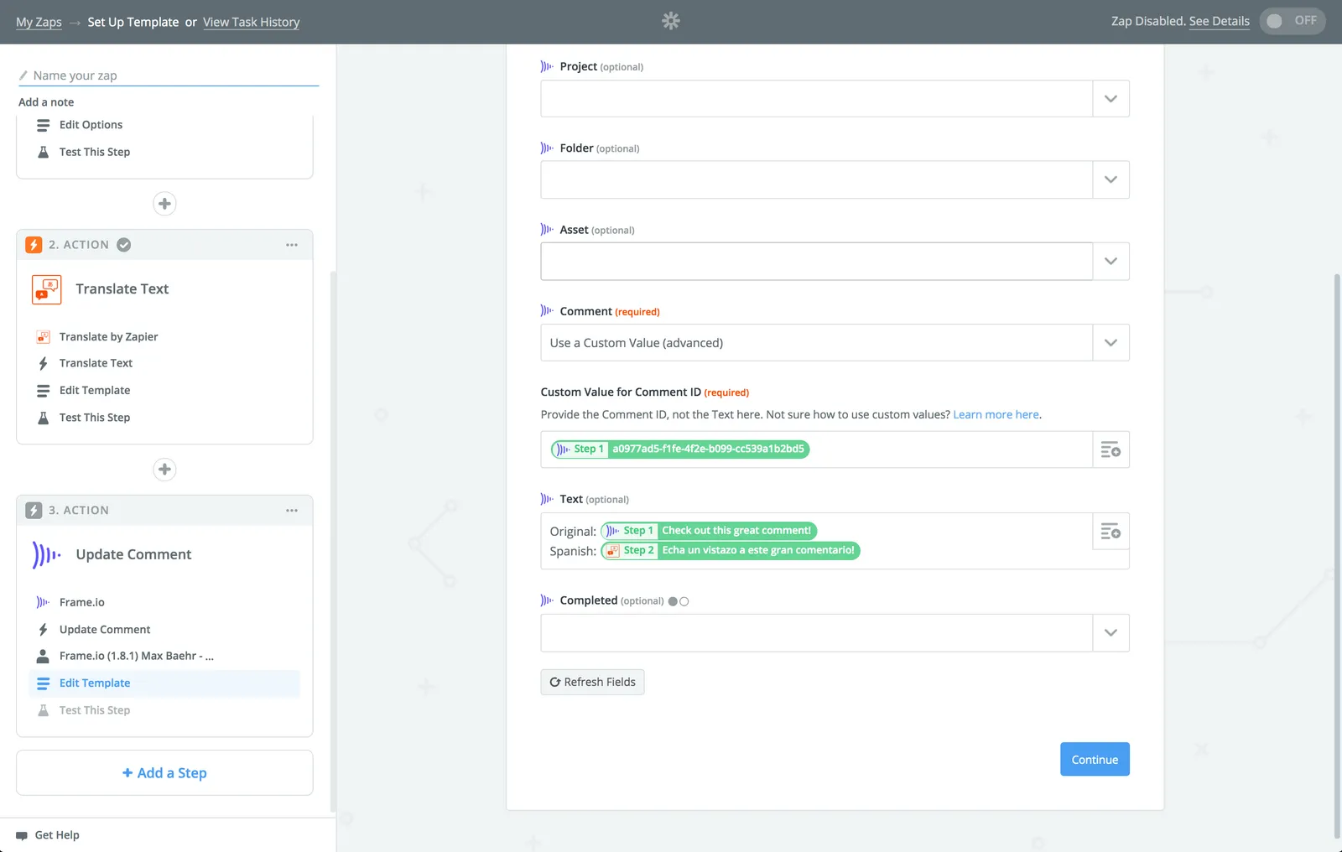This screenshot has width=1342, height=852.
Task: Click the Translate Text app icon
Action: 47,289
